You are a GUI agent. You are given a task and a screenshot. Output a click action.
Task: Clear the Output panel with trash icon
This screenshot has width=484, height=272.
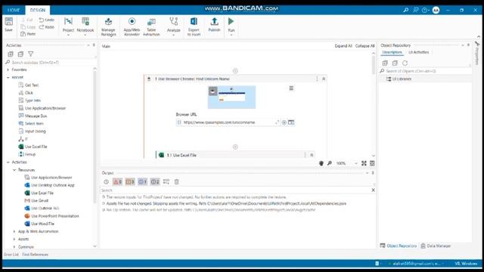click(x=176, y=182)
